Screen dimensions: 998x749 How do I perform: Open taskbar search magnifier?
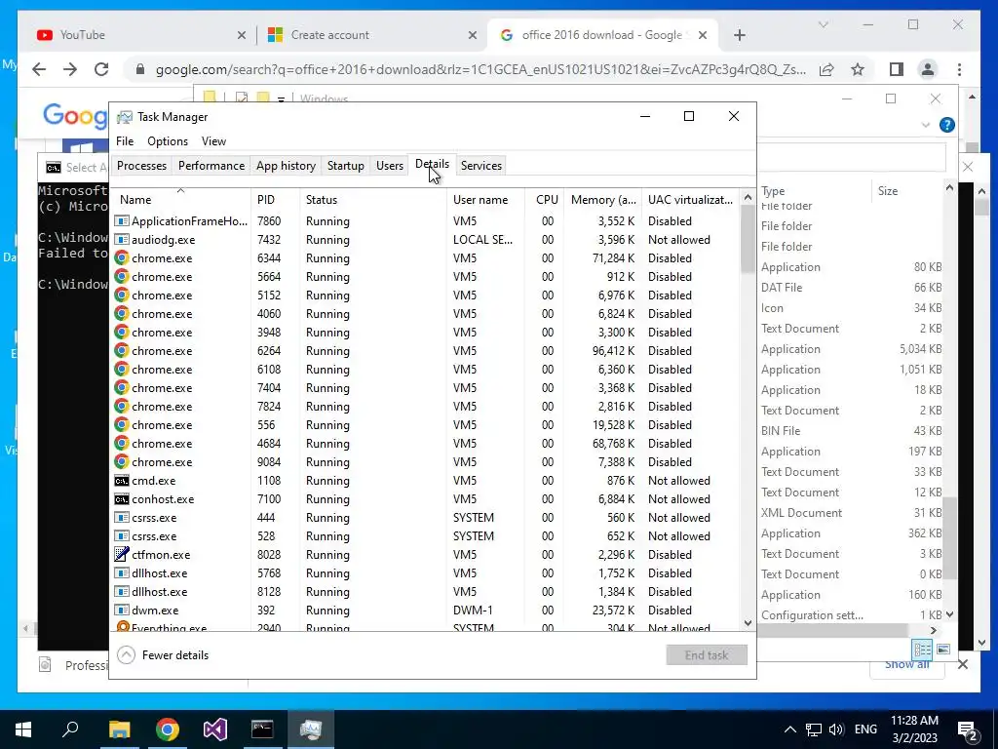(70, 729)
